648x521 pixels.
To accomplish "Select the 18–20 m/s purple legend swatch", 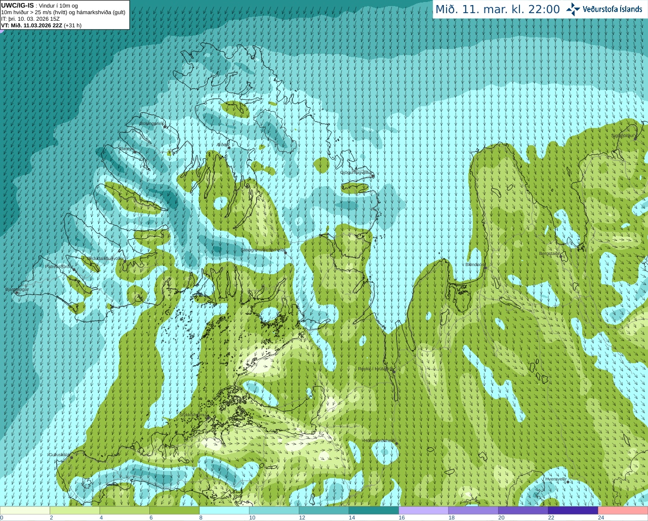I will [x=473, y=510].
